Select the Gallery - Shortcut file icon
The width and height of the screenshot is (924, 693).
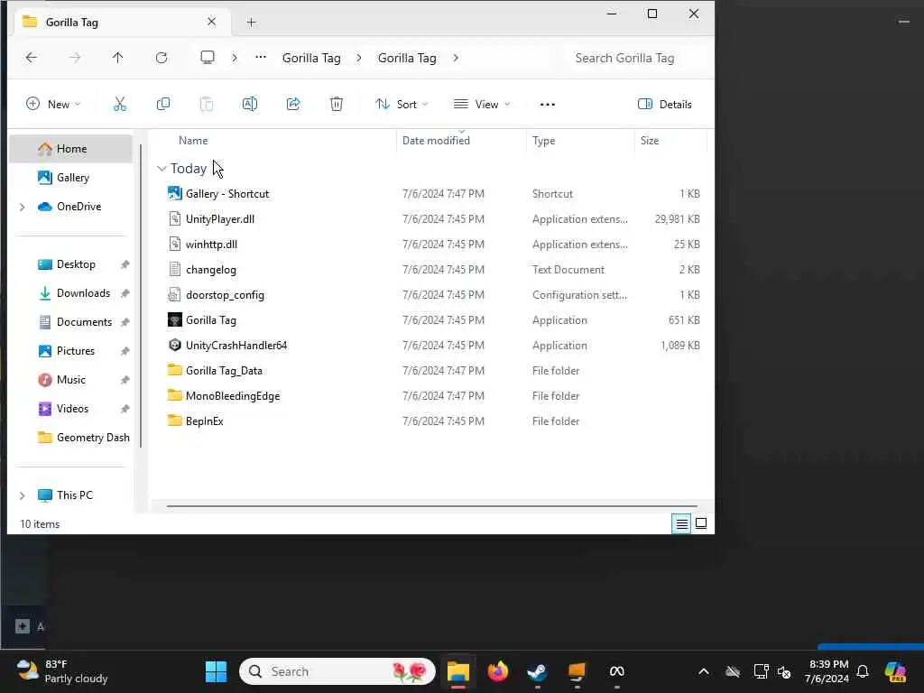174,193
